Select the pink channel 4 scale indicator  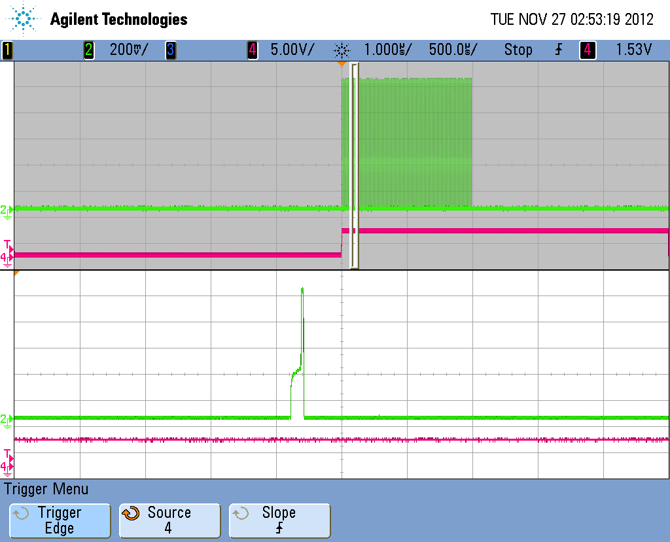click(x=253, y=50)
